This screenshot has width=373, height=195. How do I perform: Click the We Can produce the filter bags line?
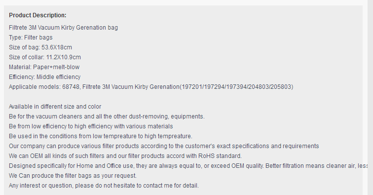tap(73, 176)
